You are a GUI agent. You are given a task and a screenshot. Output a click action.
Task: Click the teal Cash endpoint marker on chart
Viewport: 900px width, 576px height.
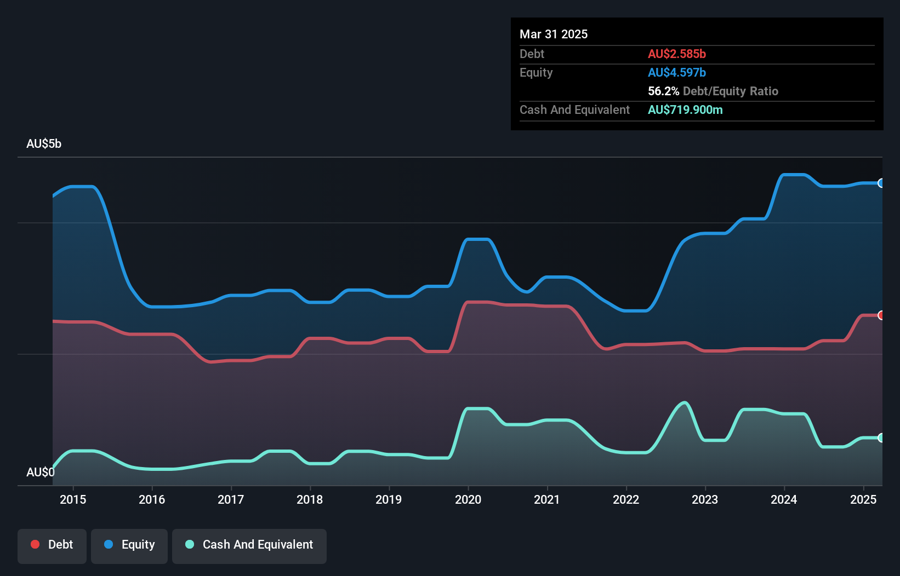(881, 438)
